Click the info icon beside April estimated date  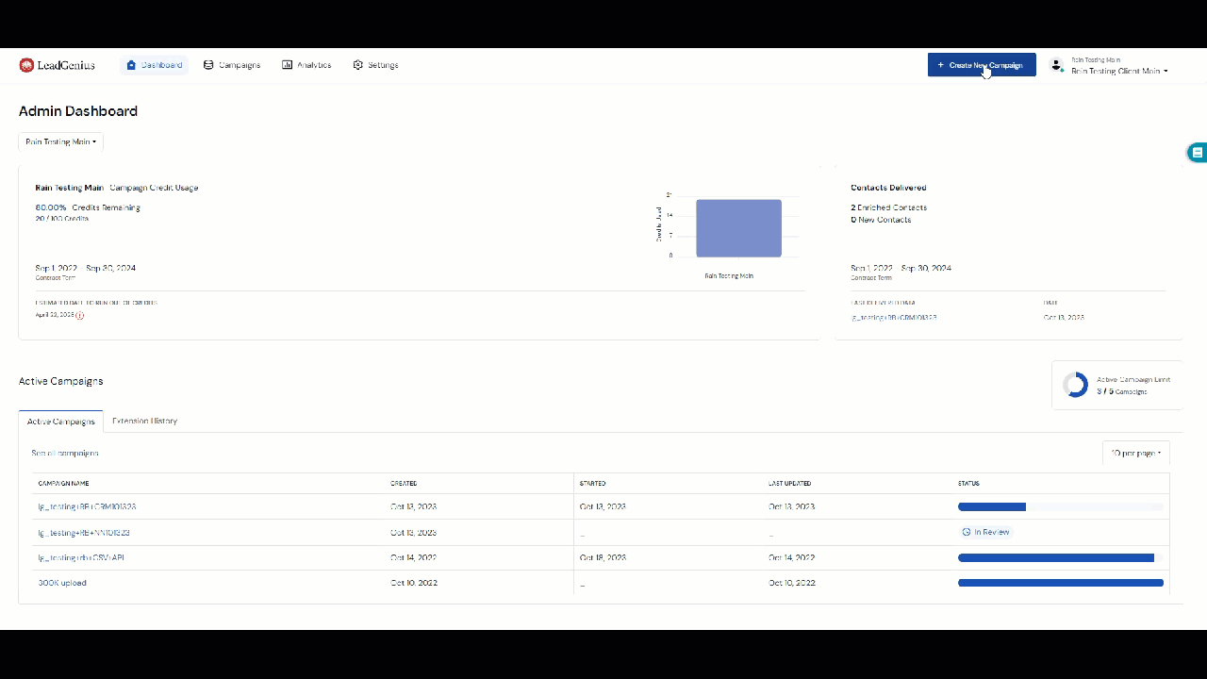[x=80, y=315]
